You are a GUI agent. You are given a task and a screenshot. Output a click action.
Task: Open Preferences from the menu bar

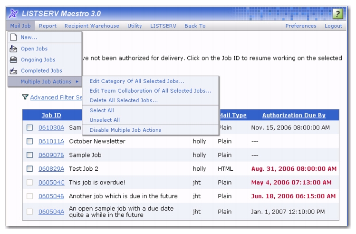pos(301,26)
